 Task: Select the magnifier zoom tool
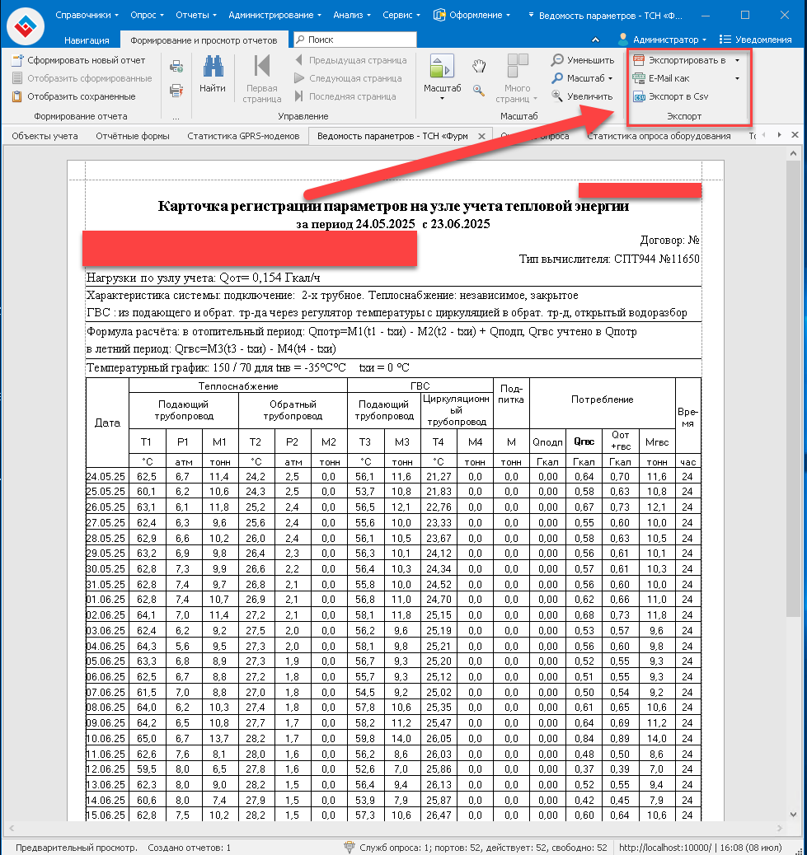click(x=479, y=91)
